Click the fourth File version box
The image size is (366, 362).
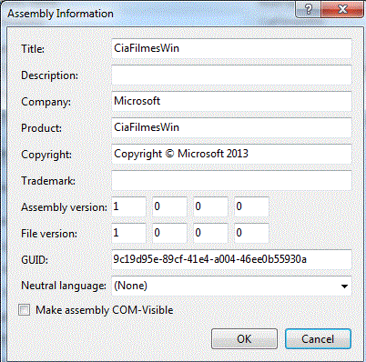[x=251, y=233]
